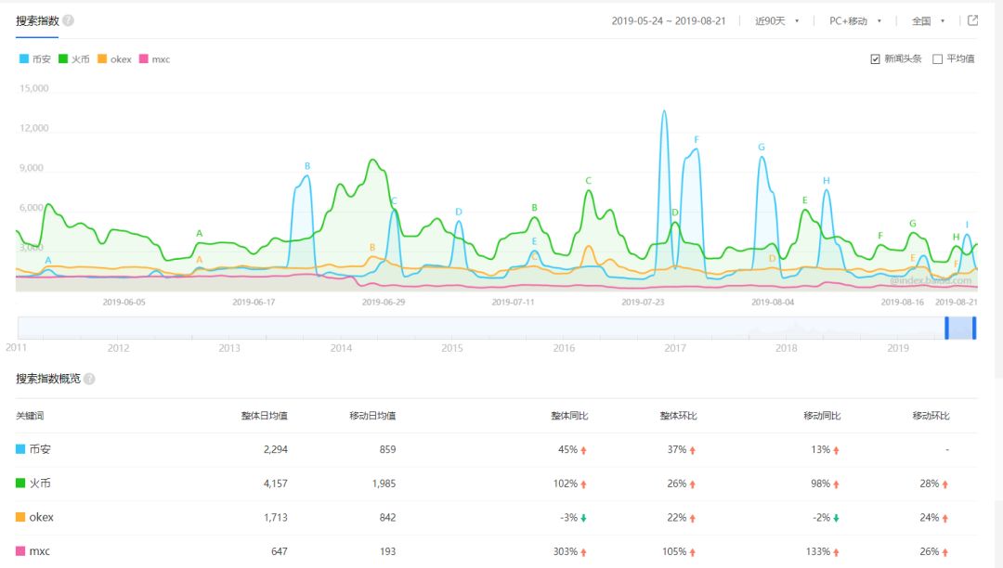Enable the 平均值 checkbox
This screenshot has height=568, width=1003.
click(937, 58)
